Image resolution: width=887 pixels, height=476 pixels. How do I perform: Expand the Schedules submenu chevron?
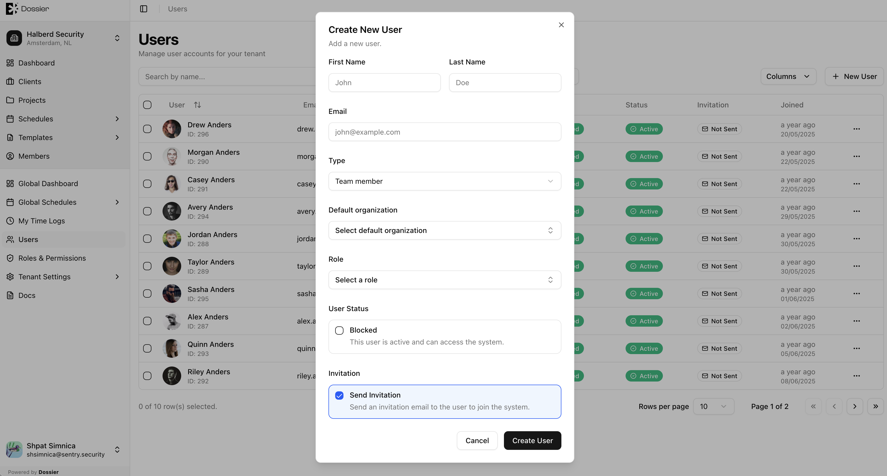pos(117,119)
